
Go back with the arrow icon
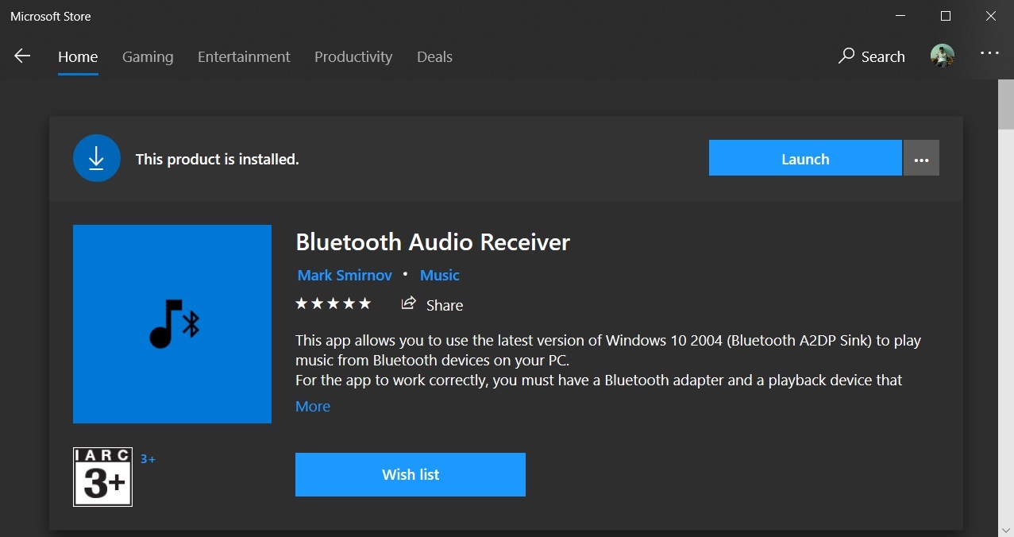tap(22, 56)
